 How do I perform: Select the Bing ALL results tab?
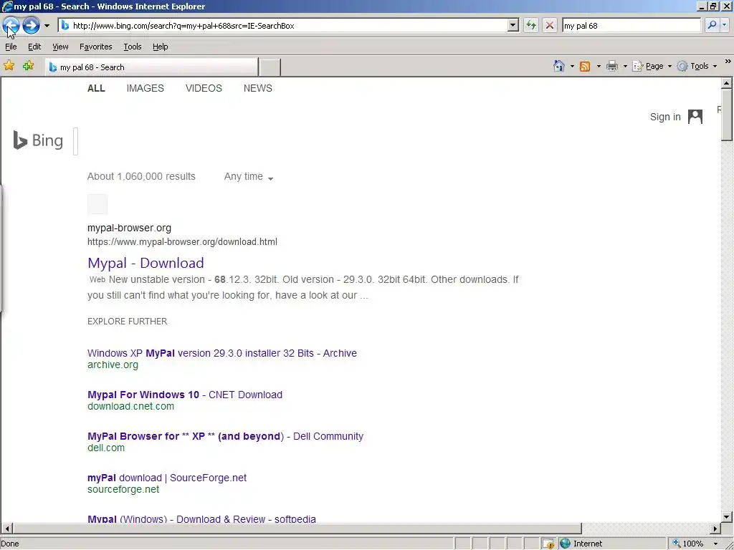point(96,88)
